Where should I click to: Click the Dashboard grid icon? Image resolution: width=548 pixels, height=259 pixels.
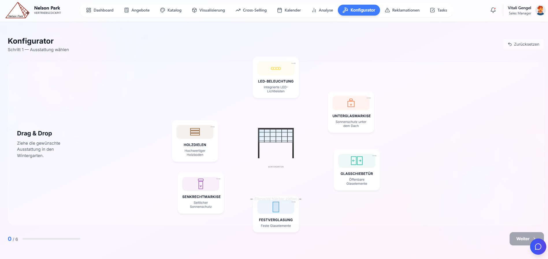(x=89, y=10)
